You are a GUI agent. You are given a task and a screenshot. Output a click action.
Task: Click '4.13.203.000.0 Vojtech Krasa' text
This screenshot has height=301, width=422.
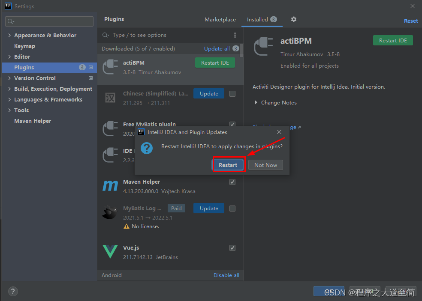tap(160, 191)
